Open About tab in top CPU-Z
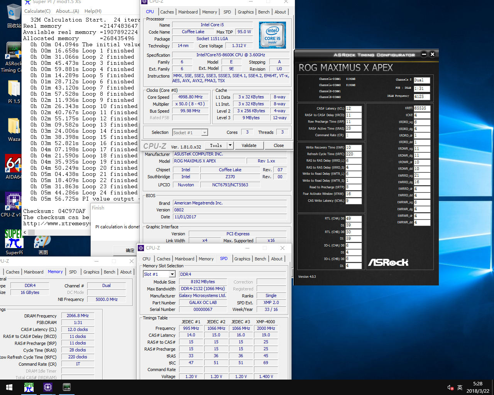Viewport: 494px width, 395px height. (x=280, y=12)
